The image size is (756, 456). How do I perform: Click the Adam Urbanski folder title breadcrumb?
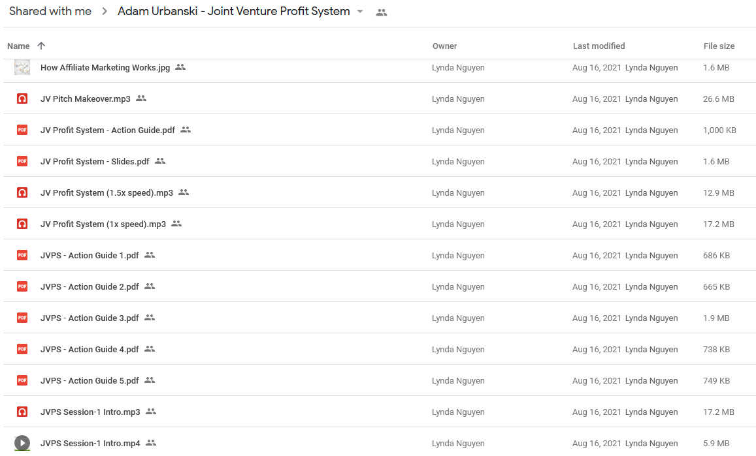(234, 12)
